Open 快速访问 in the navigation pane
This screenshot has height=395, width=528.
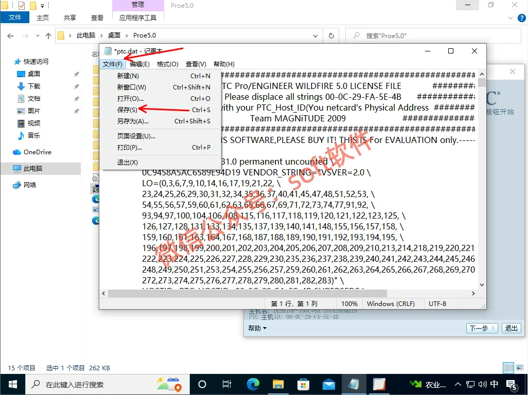(x=36, y=61)
